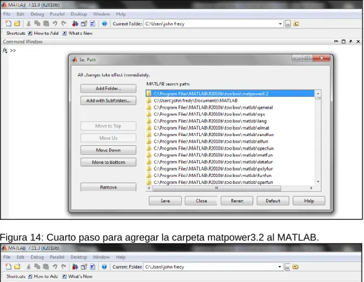
Task: Open Window menu in upper MATLAB window
Action: click(102, 14)
